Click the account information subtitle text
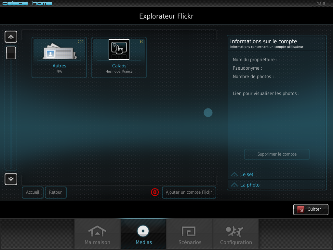This screenshot has height=250, width=333. 267,47
